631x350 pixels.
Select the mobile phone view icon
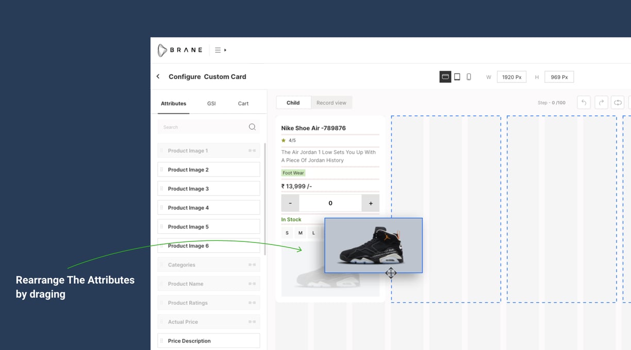tap(469, 77)
